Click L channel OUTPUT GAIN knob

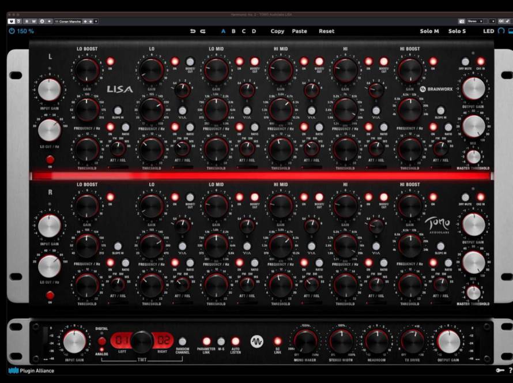click(473, 88)
